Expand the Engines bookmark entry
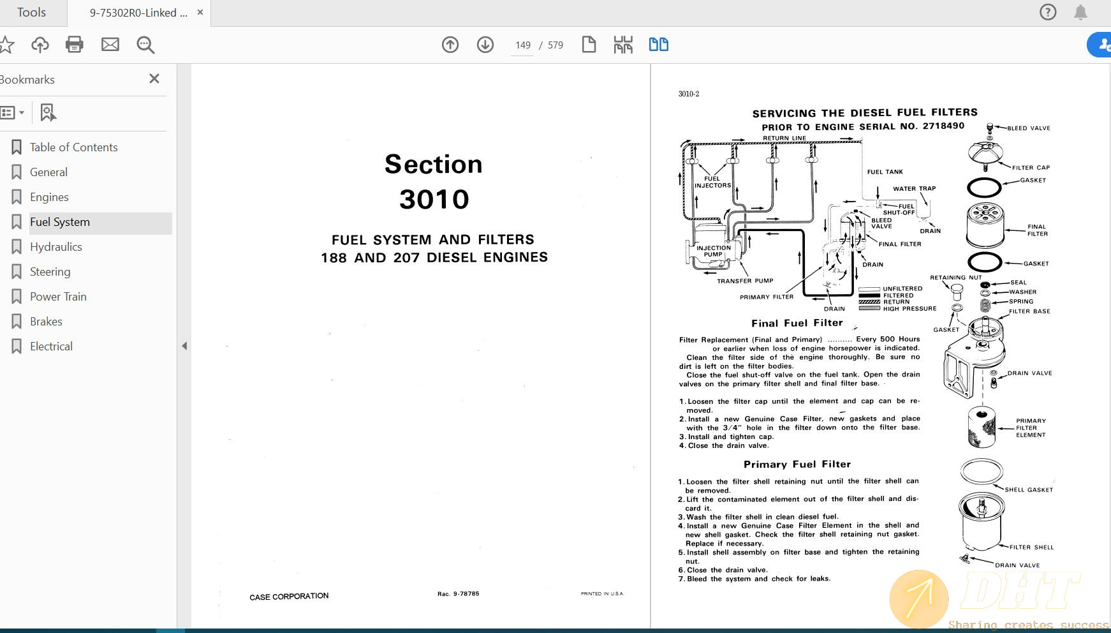The height and width of the screenshot is (633, 1111). [x=49, y=197]
